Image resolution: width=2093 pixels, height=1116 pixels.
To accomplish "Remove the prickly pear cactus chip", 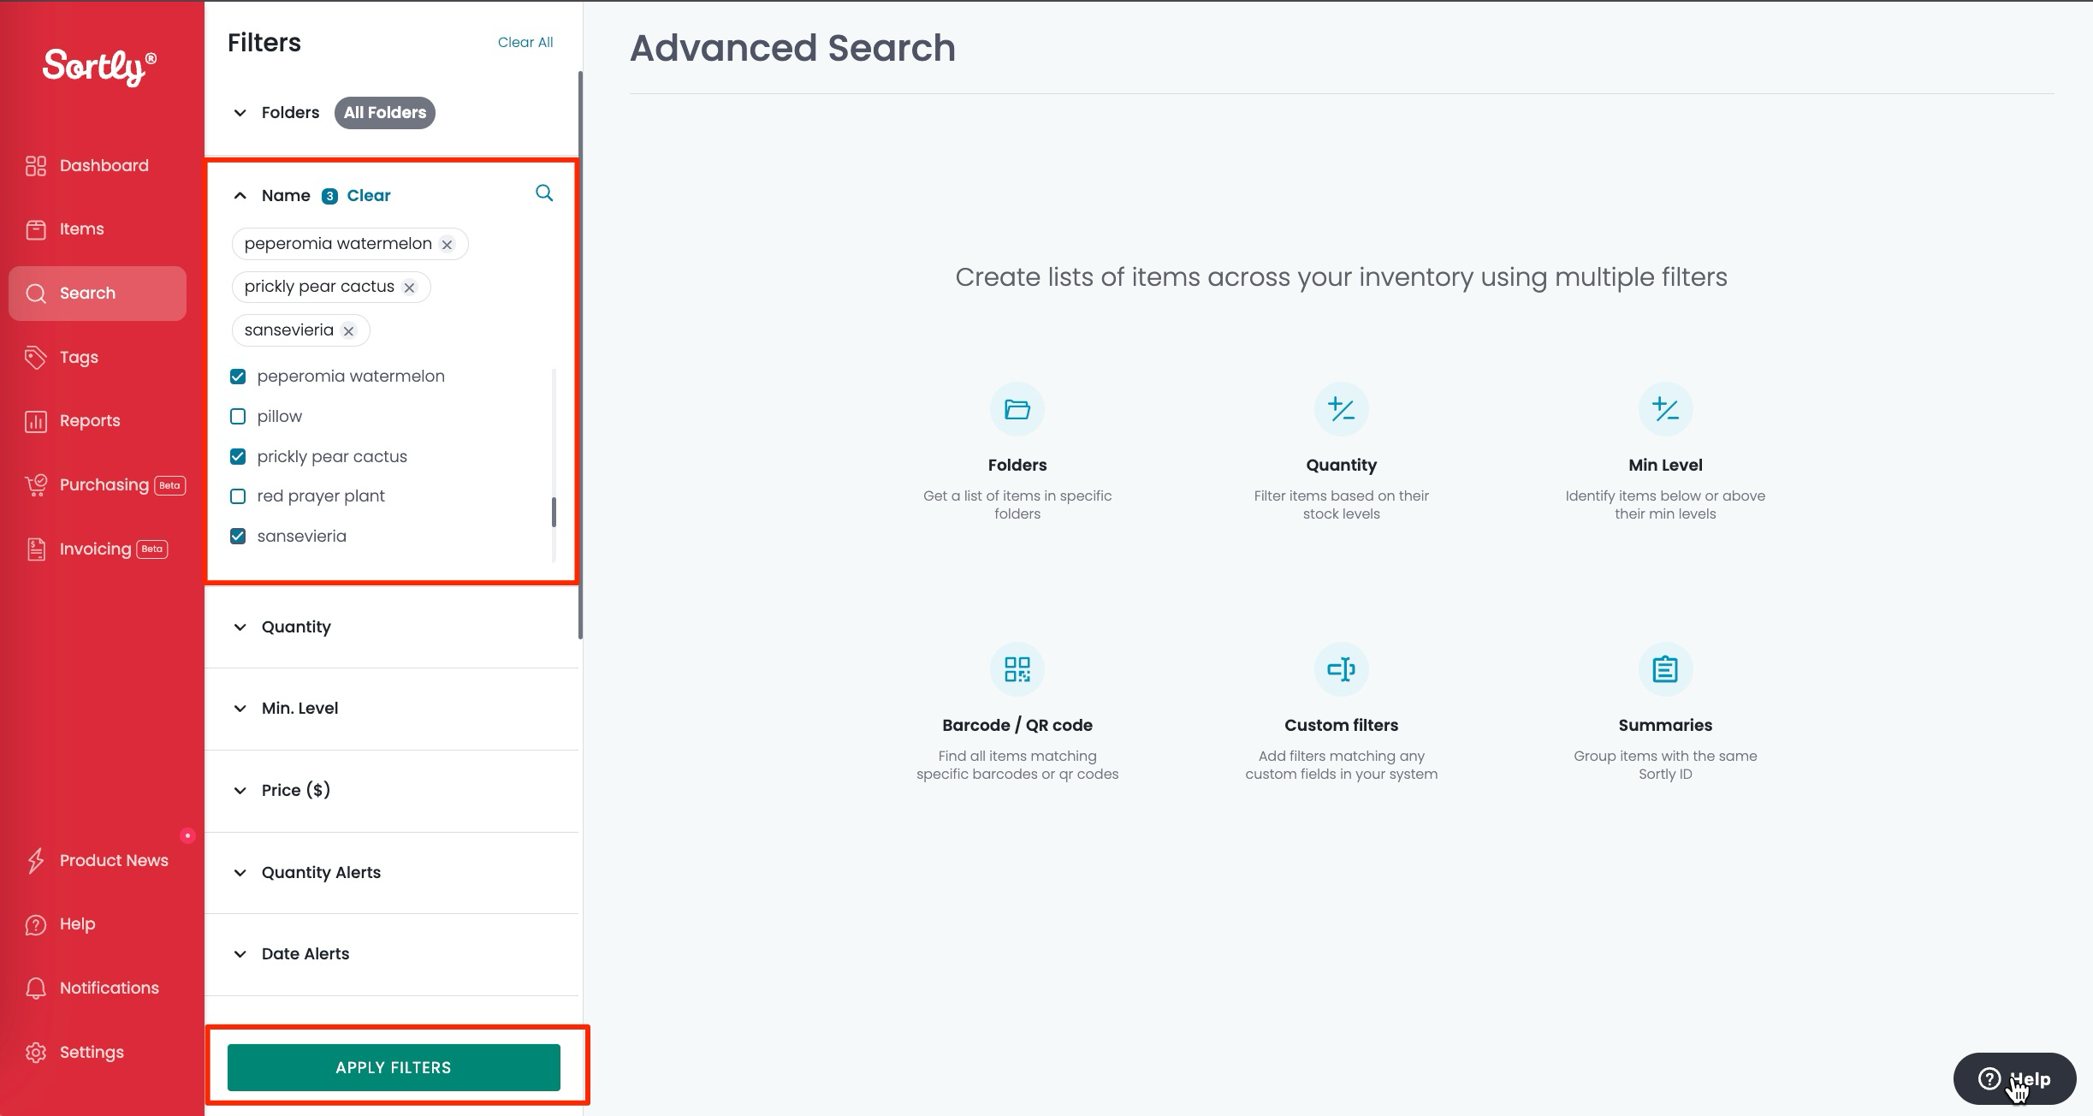I will pos(409,288).
